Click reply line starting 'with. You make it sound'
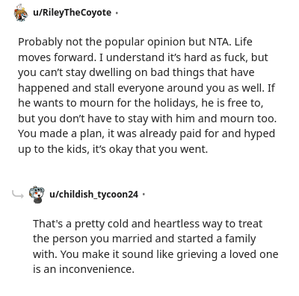This screenshot has height=296, width=299. (x=155, y=254)
